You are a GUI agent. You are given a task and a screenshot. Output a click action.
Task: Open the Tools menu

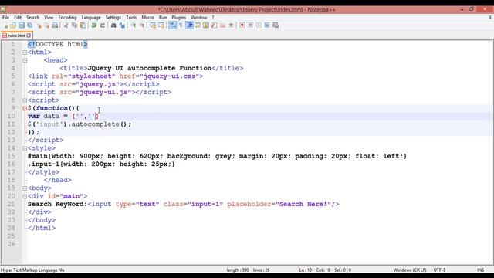pos(131,17)
